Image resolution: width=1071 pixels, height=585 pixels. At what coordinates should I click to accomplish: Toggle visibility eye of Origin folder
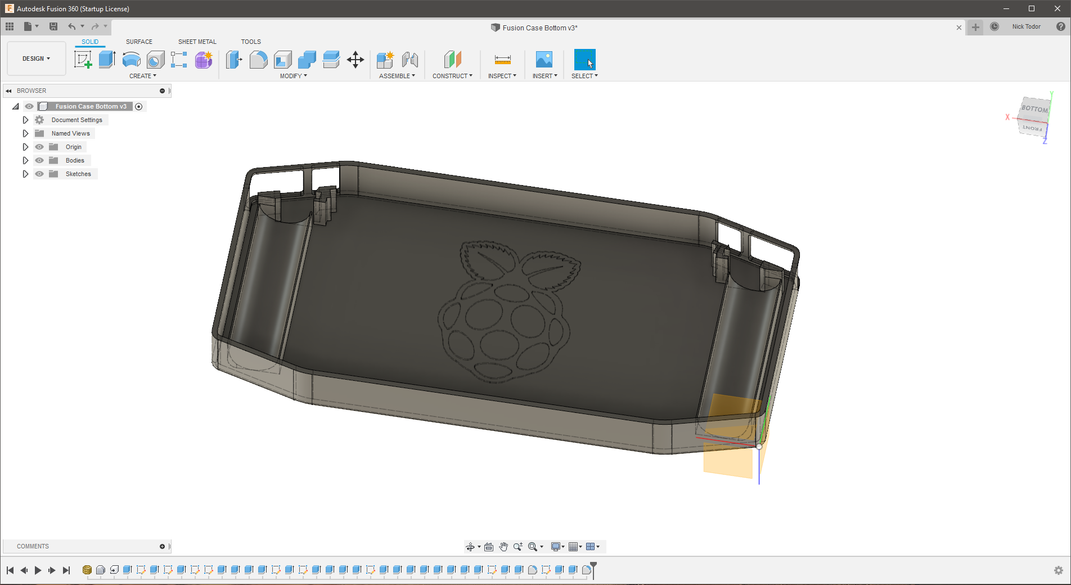point(39,147)
